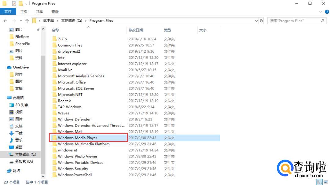Switch to the 共享 ribbon tab
The height and width of the screenshot is (185, 330).
[39, 12]
